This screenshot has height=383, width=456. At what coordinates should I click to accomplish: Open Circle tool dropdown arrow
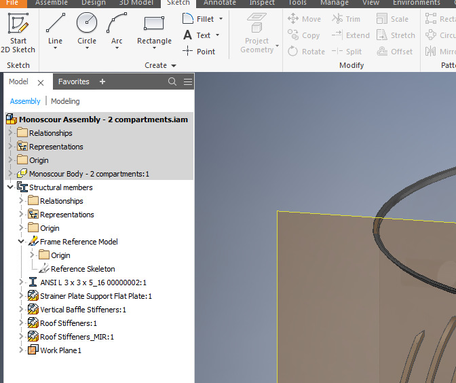[x=87, y=48]
